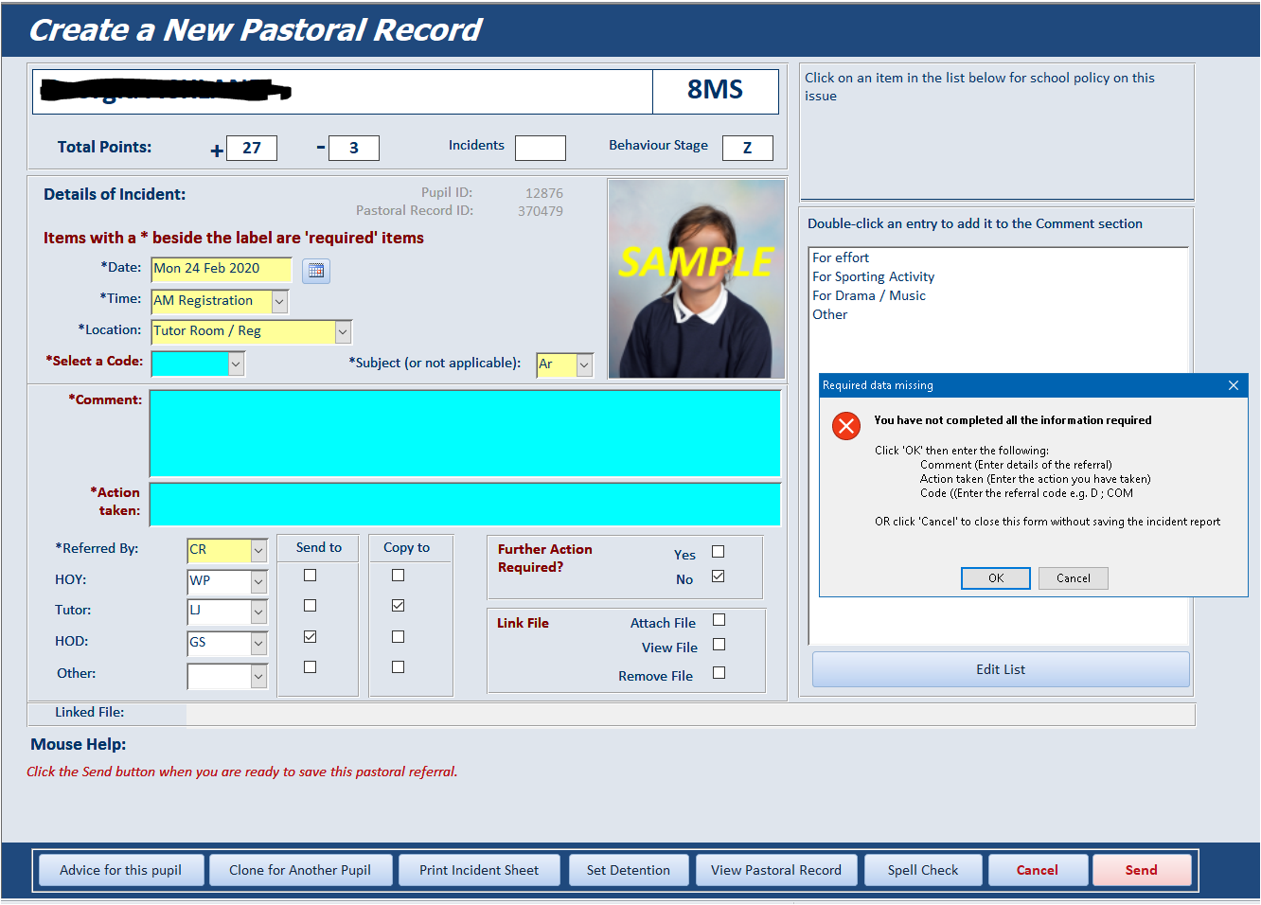Untick Send to checkbox for Tutor row
This screenshot has width=1261, height=905.
[x=310, y=636]
